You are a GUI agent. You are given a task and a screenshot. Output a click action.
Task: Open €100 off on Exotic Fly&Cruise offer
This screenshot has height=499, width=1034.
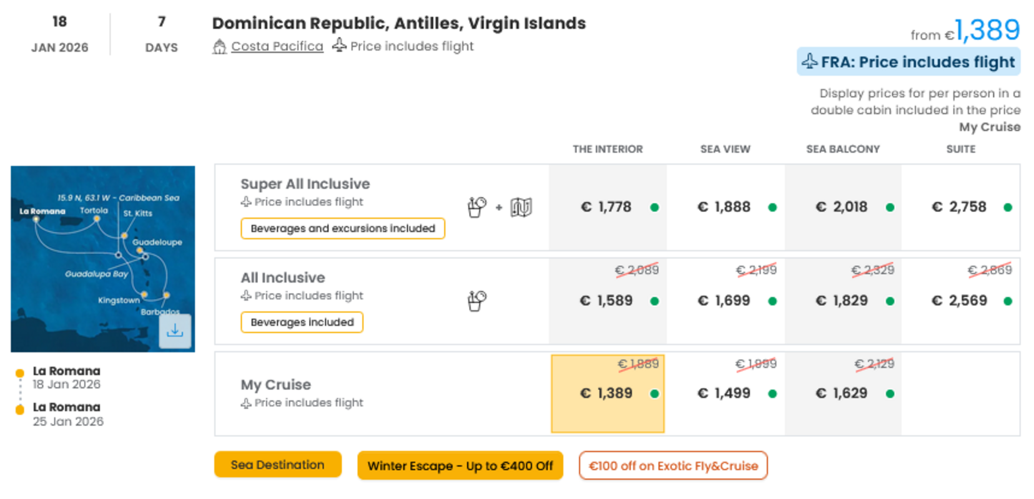pos(673,466)
